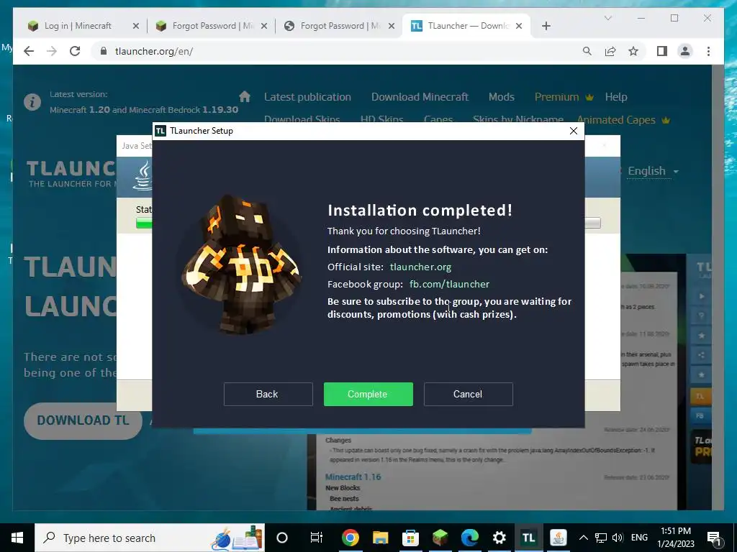Reload the tlauncher.org page
Screen dimensions: 737x552
pyautogui.click(x=75, y=51)
